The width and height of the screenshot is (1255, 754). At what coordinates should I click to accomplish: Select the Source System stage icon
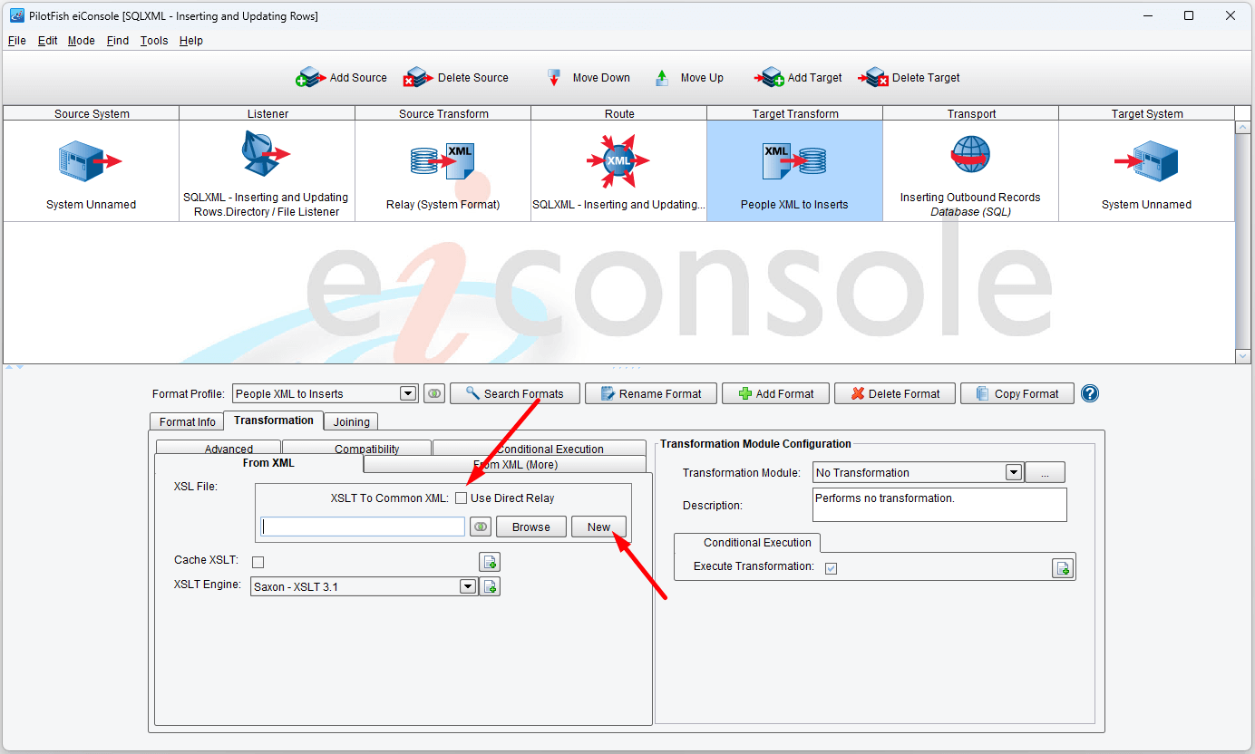click(91, 161)
